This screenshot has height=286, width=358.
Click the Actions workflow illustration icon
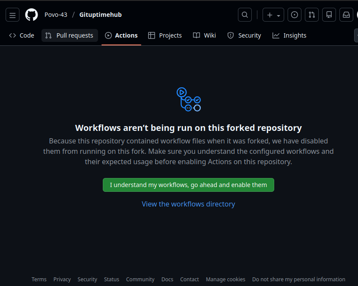click(x=189, y=99)
